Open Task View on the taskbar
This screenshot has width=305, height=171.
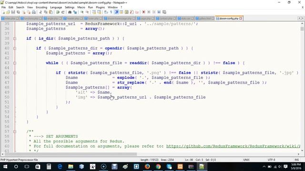point(27,167)
